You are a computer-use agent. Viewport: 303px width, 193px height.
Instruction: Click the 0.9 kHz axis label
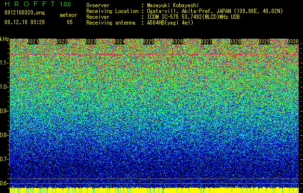tap(4, 111)
